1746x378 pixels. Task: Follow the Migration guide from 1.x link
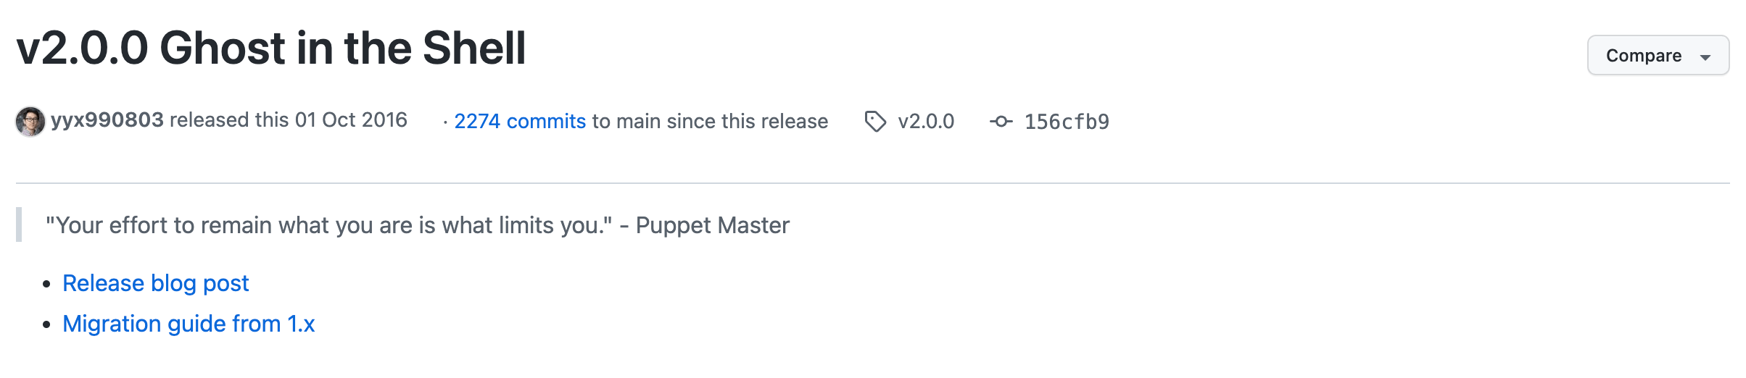pos(189,324)
